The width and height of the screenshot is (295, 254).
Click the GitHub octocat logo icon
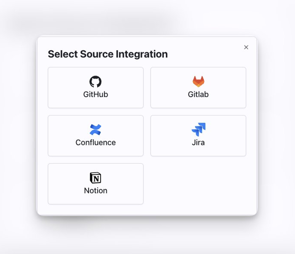[95, 82]
